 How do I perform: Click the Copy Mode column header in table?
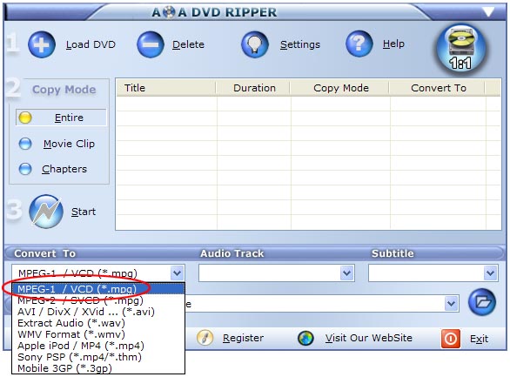pos(340,88)
